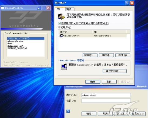Click the 密码 input field

(106, 101)
